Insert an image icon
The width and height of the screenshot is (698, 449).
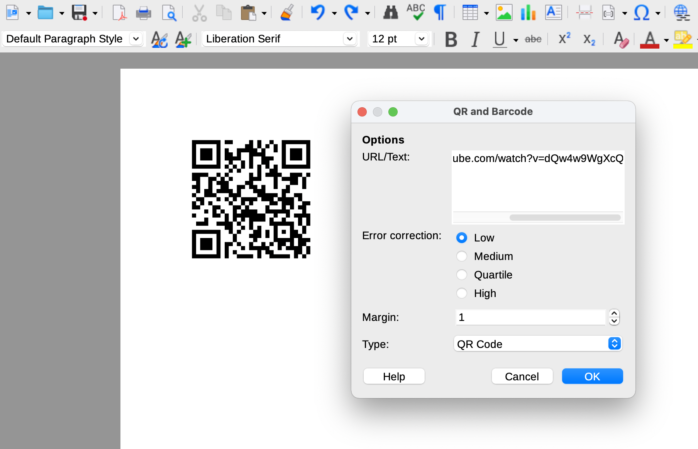504,13
